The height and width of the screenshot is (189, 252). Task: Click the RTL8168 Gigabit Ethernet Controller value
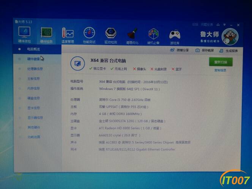pyautogui.click(x=137, y=149)
